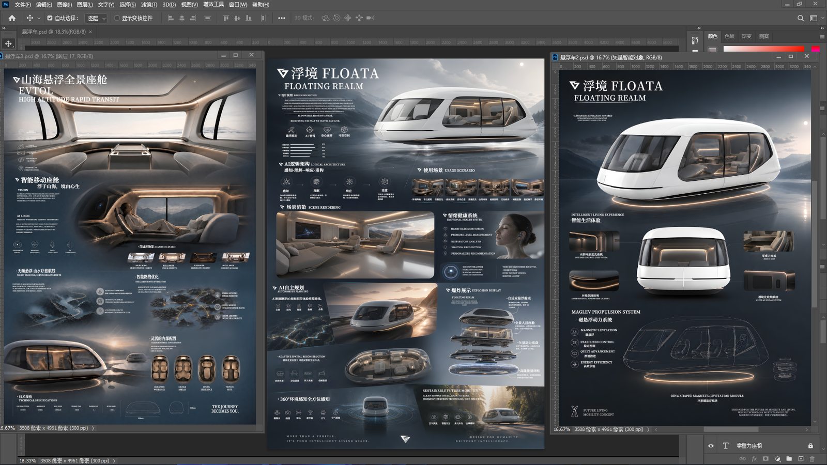827x465 pixels.
Task: Click the History panel icon
Action: [695, 40]
